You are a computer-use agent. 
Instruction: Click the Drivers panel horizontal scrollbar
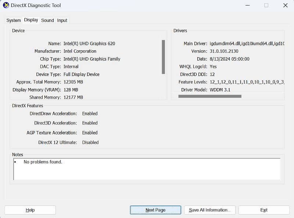point(210,96)
